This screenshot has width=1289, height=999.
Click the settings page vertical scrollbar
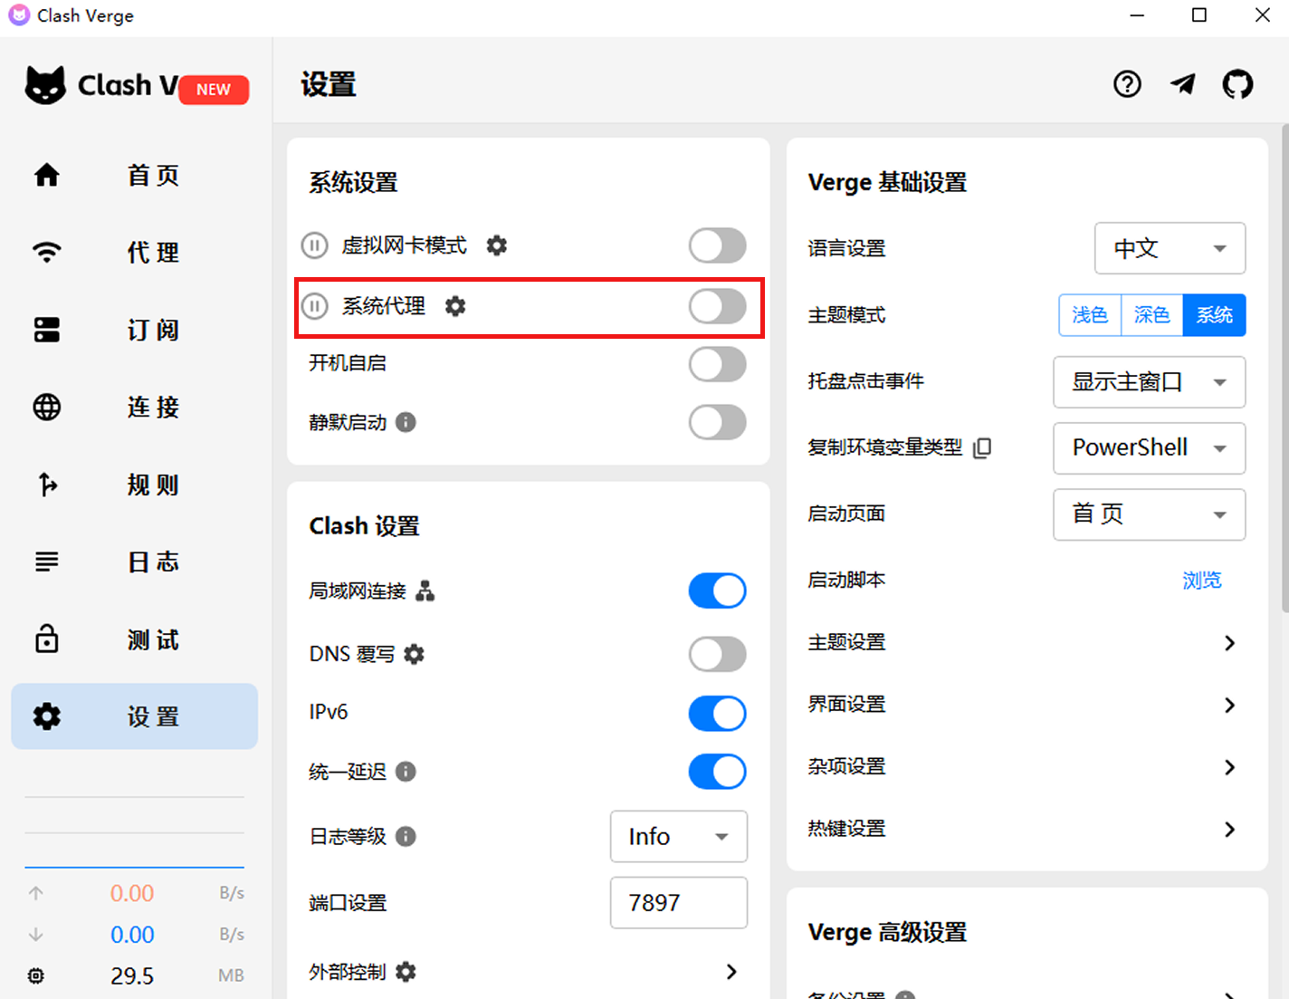click(1285, 370)
